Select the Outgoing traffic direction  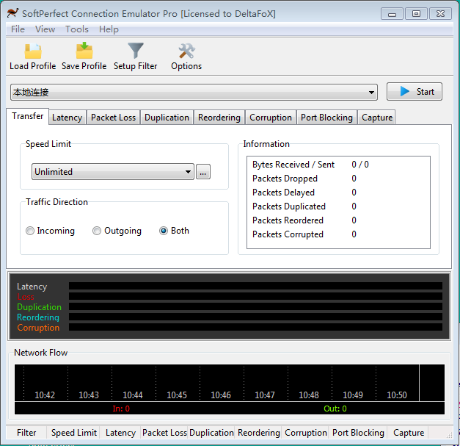click(97, 231)
